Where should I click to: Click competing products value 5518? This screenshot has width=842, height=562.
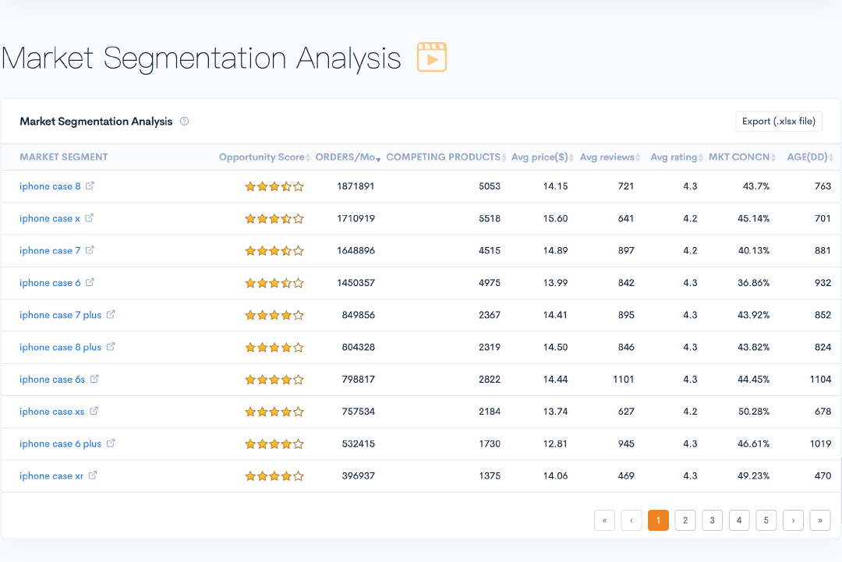point(489,218)
